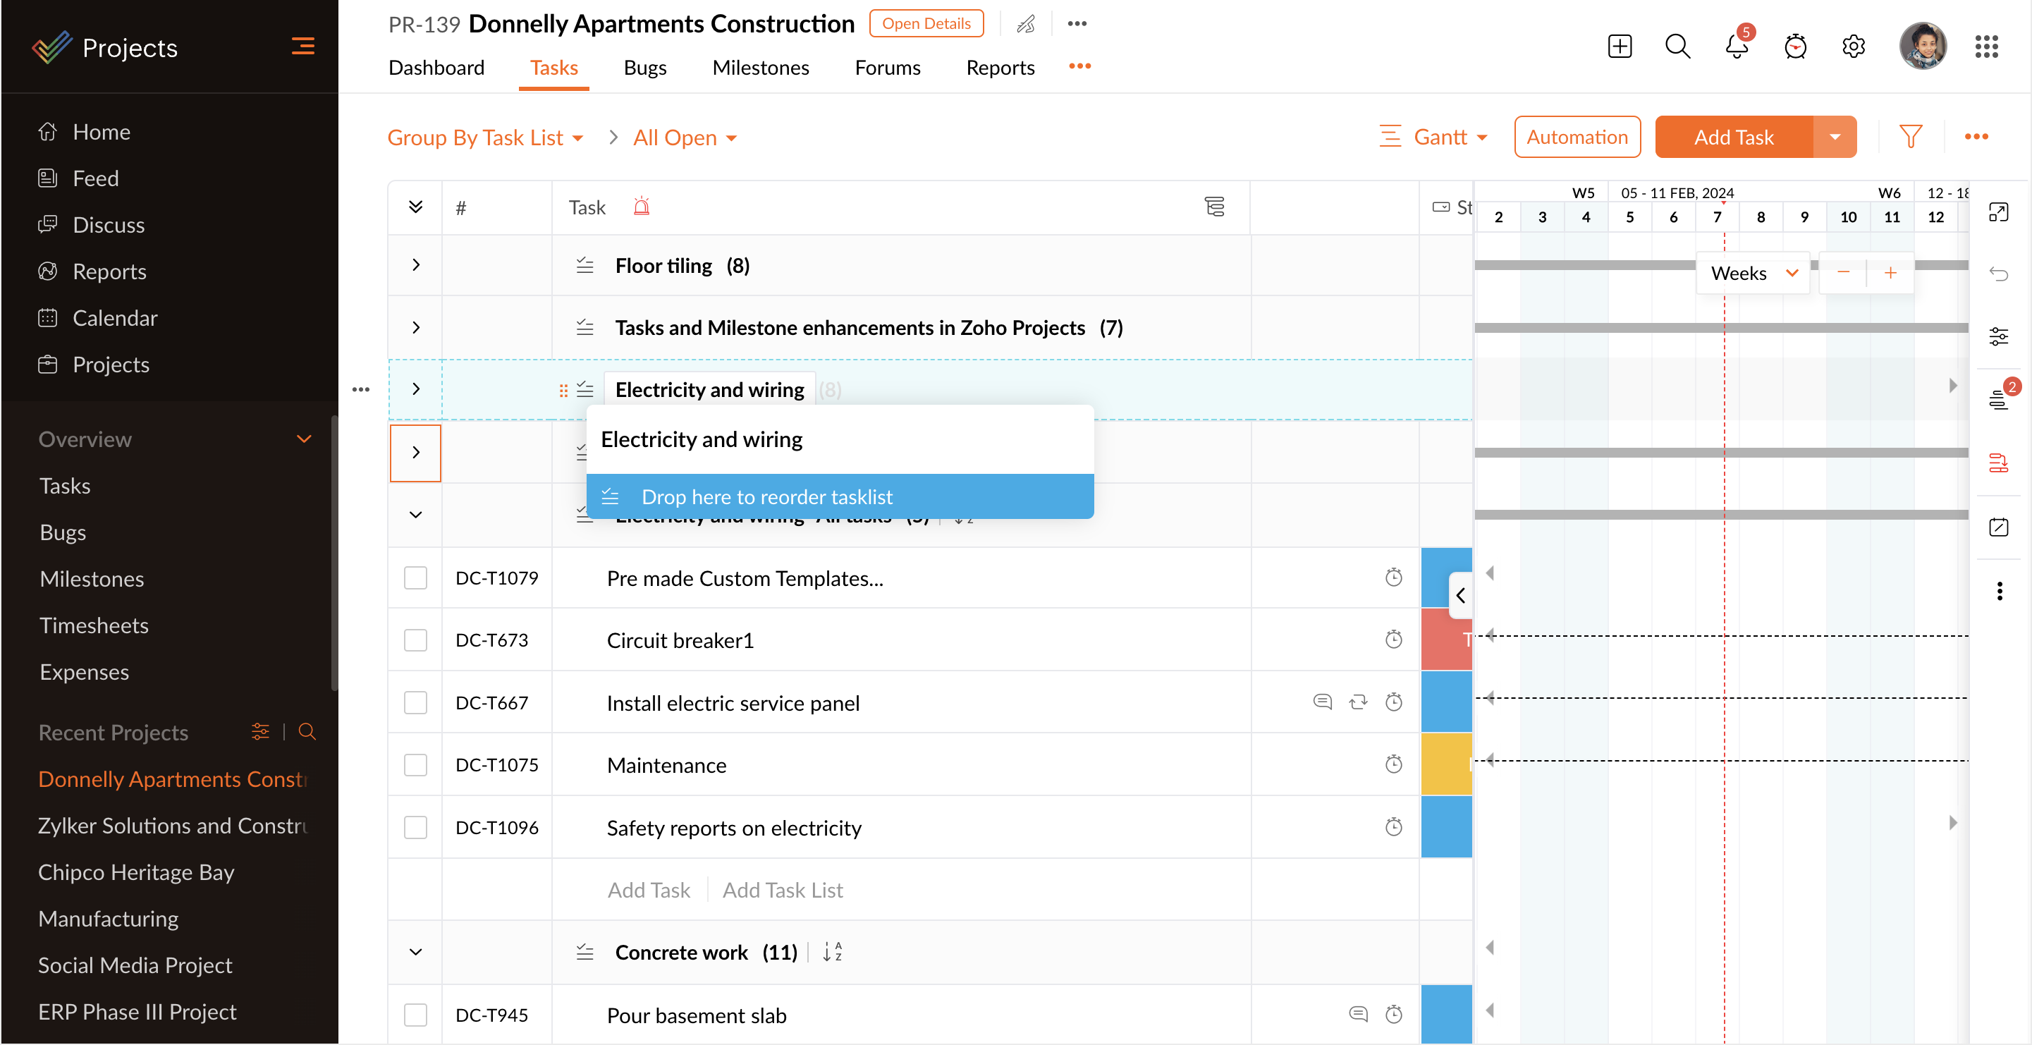Expand the Floor tiling task list
Image resolution: width=2032 pixels, height=1045 pixels.
tap(416, 265)
